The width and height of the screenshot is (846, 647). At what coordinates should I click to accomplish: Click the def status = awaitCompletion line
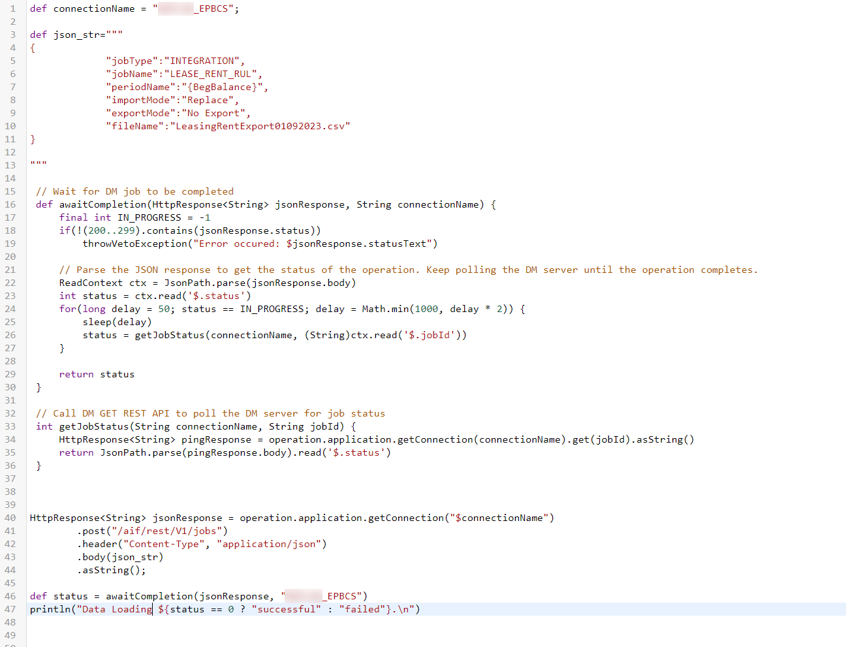pyautogui.click(x=198, y=596)
